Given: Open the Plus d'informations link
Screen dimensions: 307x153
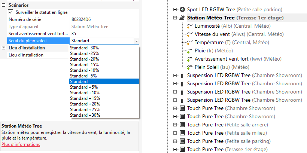Looking at the screenshot, I should tap(21, 144).
